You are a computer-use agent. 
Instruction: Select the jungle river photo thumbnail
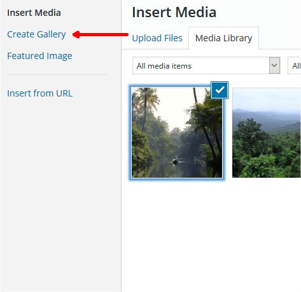coord(177,133)
